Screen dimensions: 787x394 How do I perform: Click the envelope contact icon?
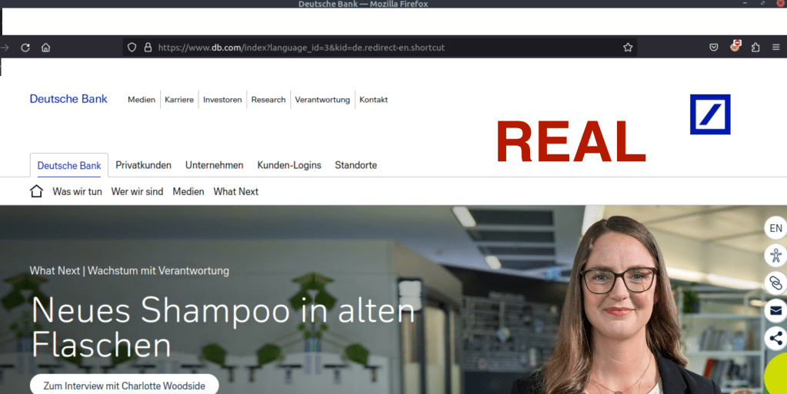pos(775,310)
